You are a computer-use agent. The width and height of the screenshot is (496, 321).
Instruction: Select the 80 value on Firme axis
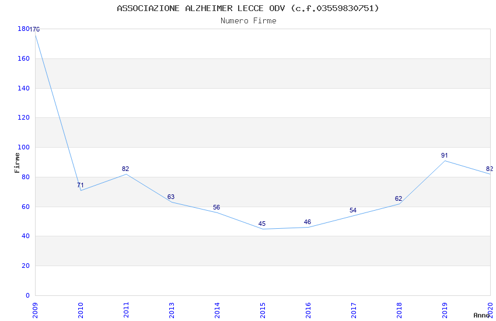26,177
